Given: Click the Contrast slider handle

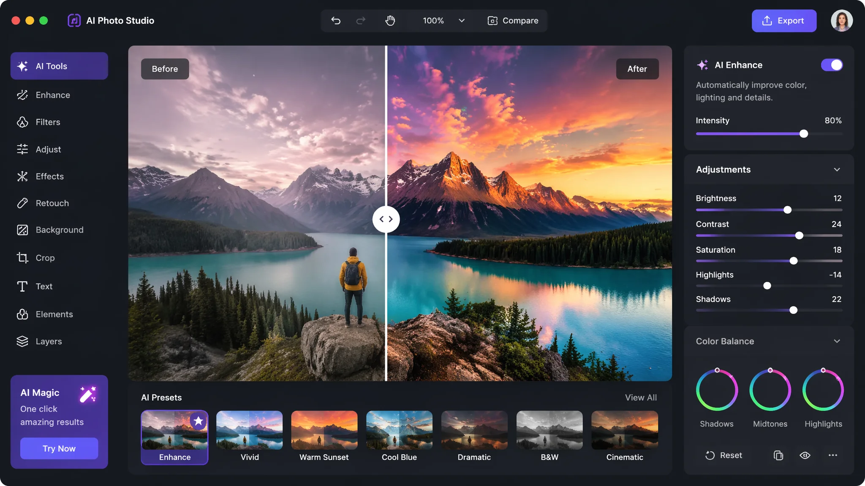Looking at the screenshot, I should tap(799, 236).
